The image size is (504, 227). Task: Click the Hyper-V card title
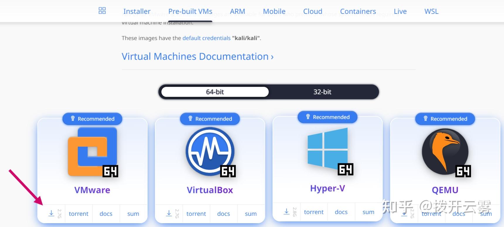click(328, 188)
